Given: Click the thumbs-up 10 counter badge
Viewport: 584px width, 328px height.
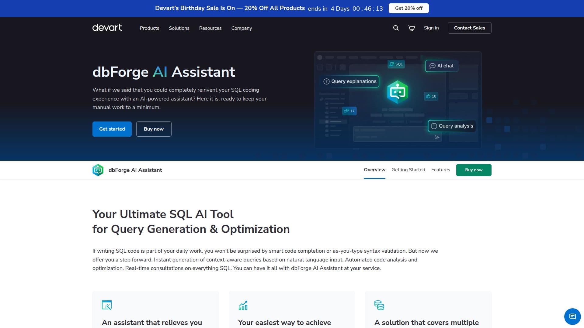Looking at the screenshot, I should [431, 96].
